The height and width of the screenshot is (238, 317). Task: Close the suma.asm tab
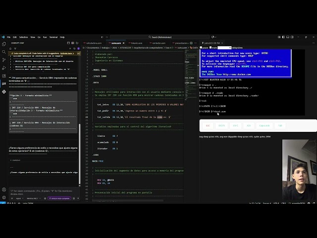(123, 43)
